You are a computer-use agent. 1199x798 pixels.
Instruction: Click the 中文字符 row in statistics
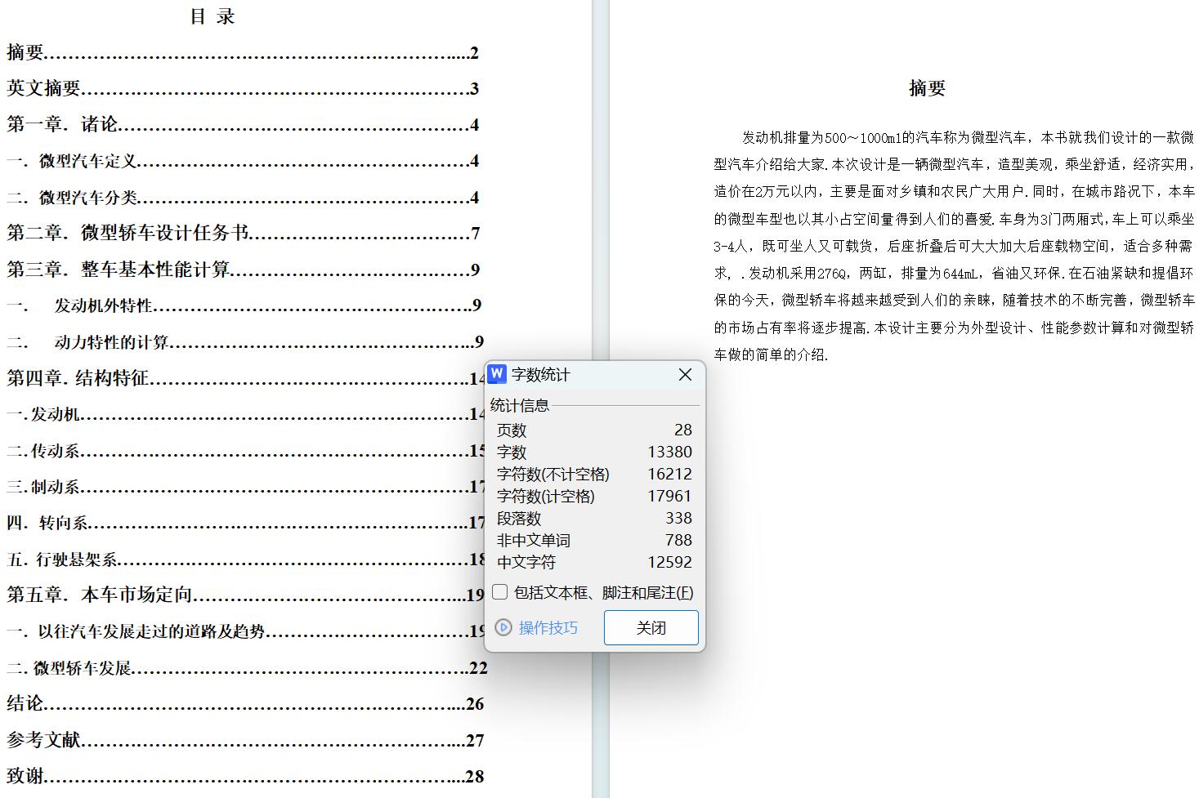click(593, 562)
